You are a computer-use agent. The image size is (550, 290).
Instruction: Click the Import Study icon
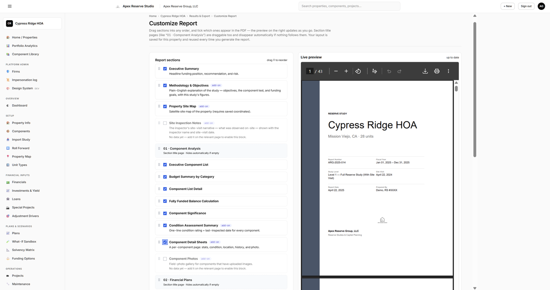tap(8, 139)
